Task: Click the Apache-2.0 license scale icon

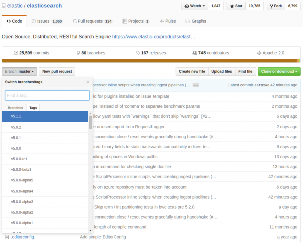Action: click(x=259, y=53)
